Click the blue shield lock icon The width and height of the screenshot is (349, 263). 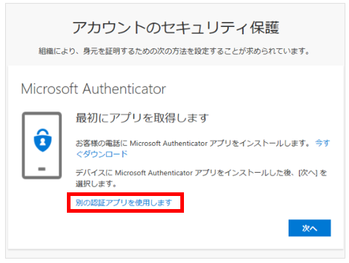click(x=43, y=140)
